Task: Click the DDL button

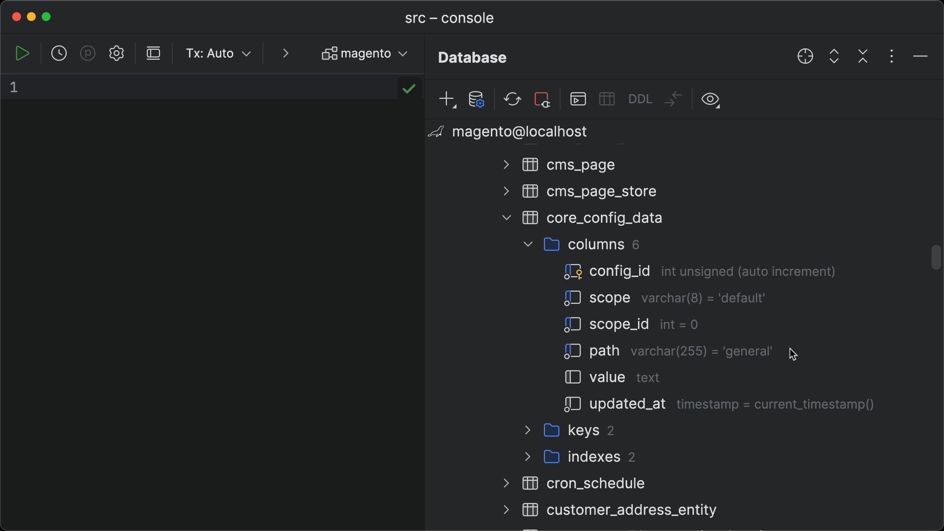Action: [x=640, y=99]
